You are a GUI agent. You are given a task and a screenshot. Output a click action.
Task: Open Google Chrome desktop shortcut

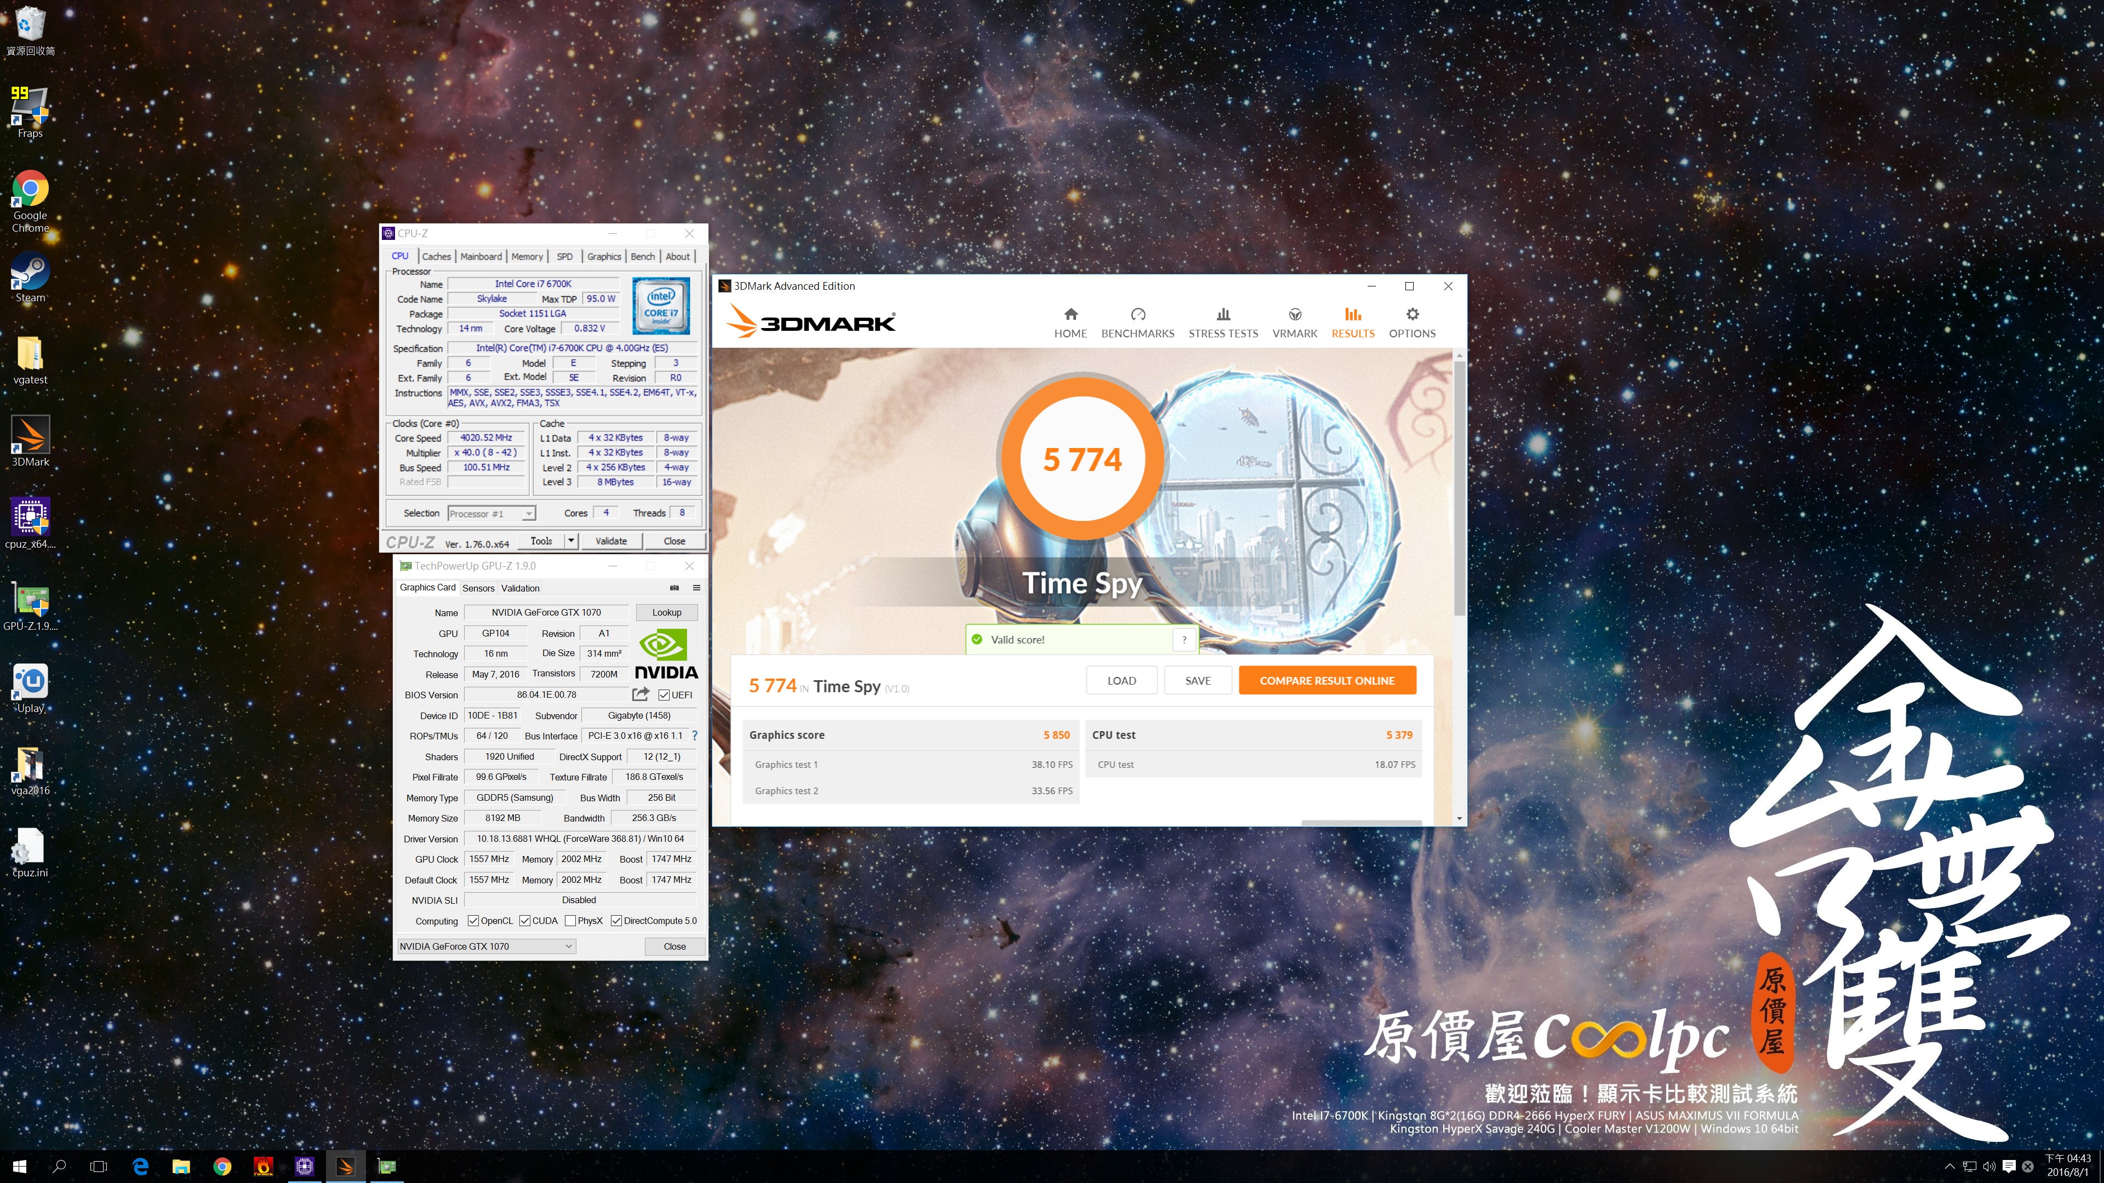click(x=30, y=201)
